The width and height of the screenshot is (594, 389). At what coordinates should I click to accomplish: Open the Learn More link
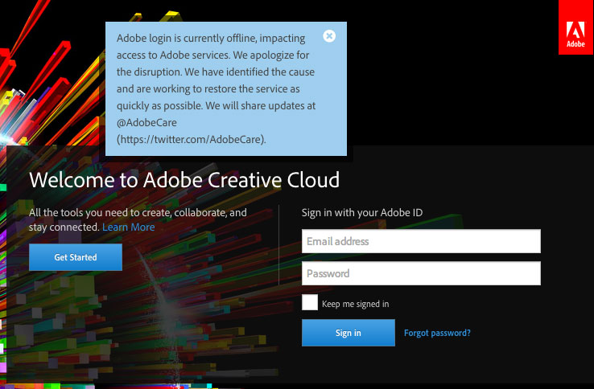click(129, 227)
